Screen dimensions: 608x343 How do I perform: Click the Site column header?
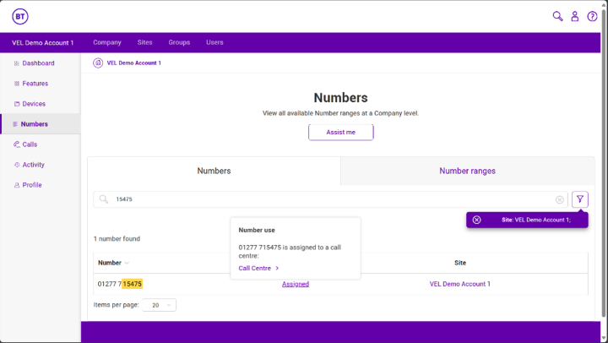click(x=460, y=263)
